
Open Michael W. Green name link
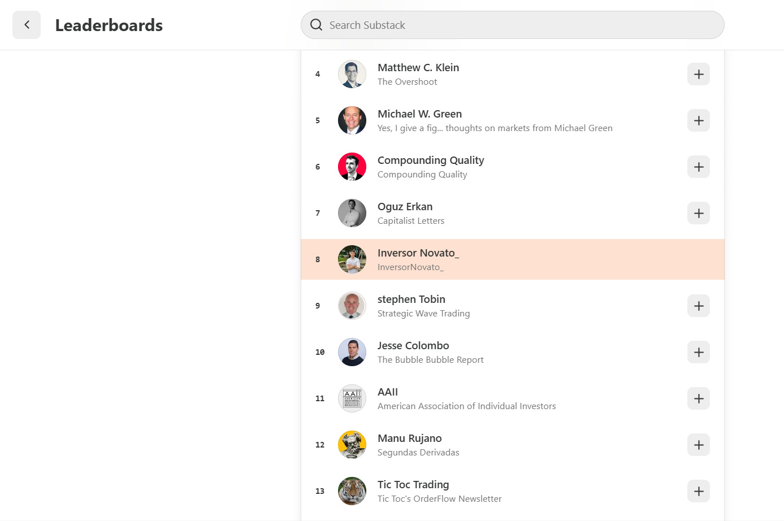[x=419, y=114]
